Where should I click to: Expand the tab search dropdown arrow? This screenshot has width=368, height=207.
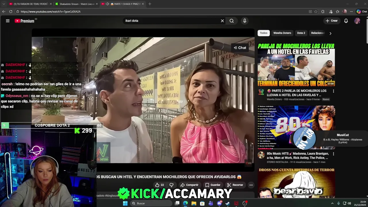[x=3, y=4]
